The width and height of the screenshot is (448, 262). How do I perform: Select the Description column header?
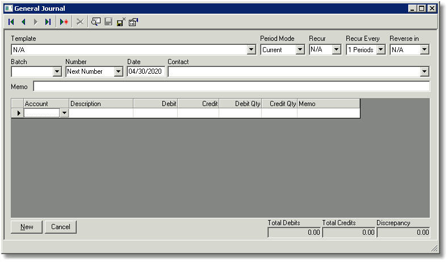[x=101, y=104]
